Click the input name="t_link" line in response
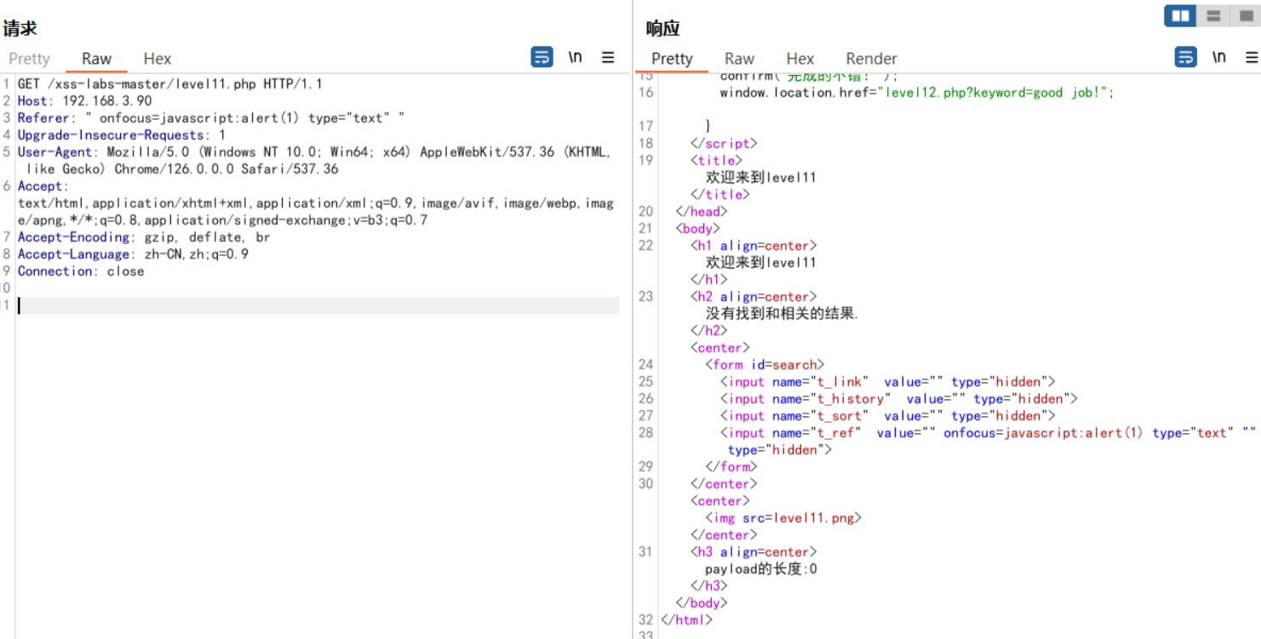Viewport: 1261px width, 639px height. (x=888, y=382)
